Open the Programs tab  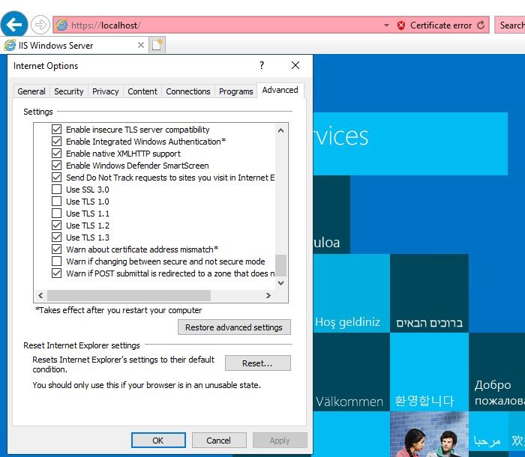coord(236,91)
